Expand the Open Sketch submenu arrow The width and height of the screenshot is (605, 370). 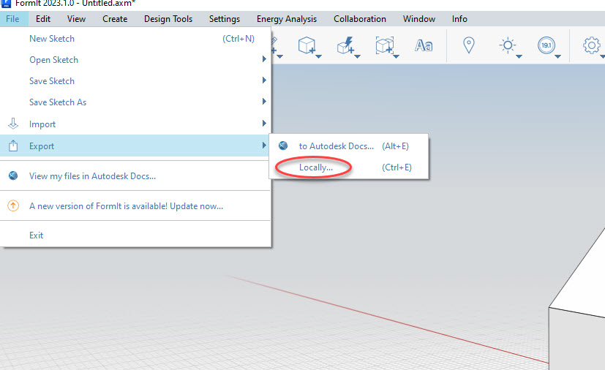pos(264,59)
